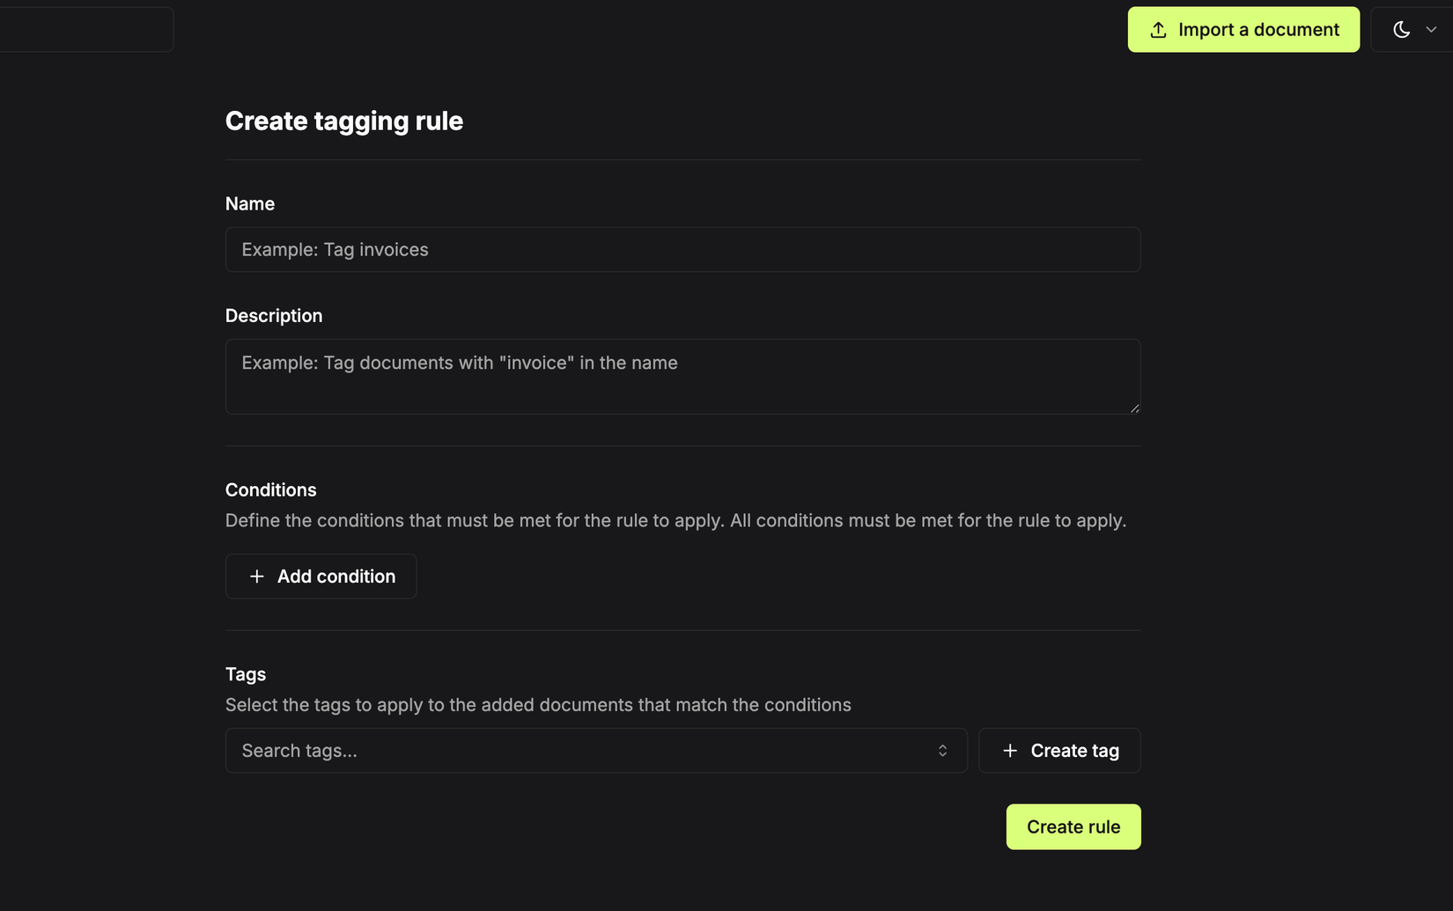Click the stepper arrows in the tags selector

941,750
